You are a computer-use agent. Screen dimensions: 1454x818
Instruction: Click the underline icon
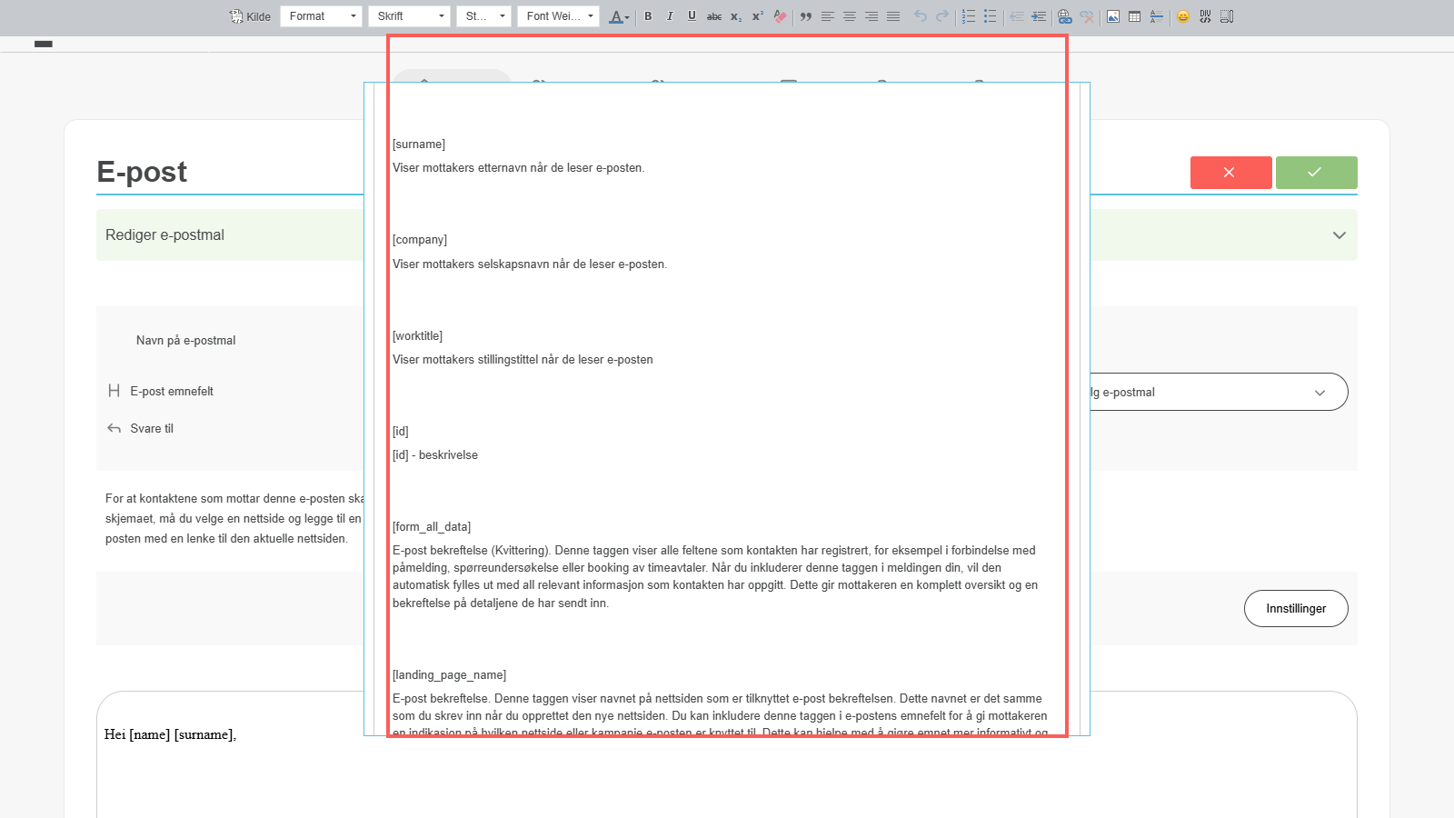(692, 16)
